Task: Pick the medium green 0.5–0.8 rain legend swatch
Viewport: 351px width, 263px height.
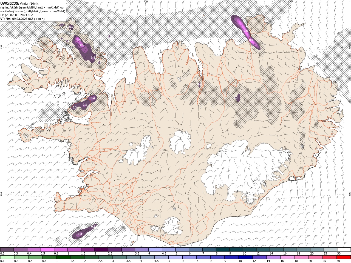Action: click(x=35, y=257)
